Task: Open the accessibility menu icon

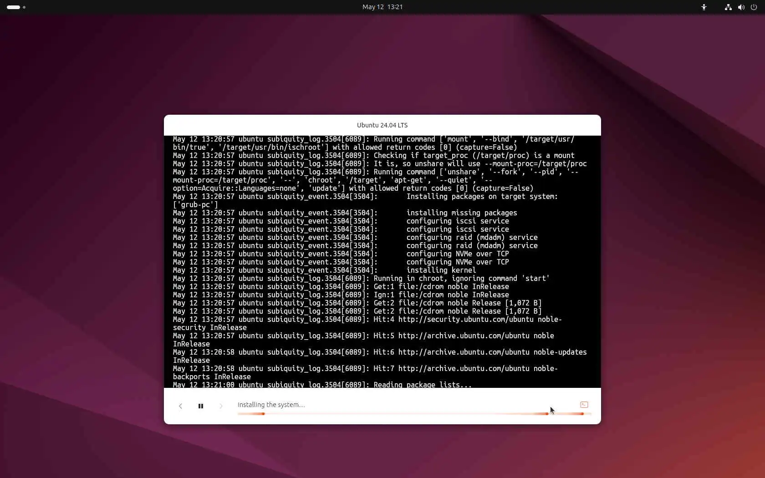Action: (x=704, y=7)
